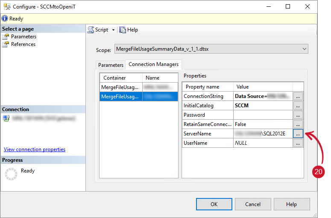331x218 pixels.
Task: Click the Help button at bottom
Action: point(292,204)
